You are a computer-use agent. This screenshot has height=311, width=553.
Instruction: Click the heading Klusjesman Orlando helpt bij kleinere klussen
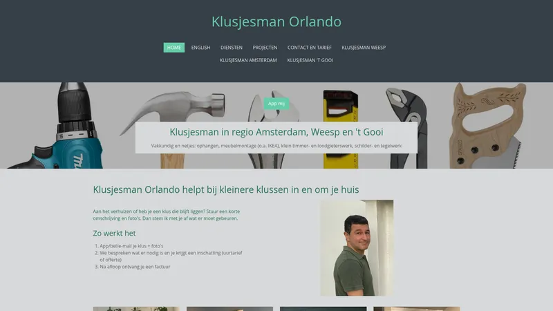226,189
